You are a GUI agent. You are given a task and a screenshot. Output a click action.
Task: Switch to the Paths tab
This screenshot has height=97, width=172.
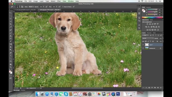pyautogui.click(x=154, y=33)
